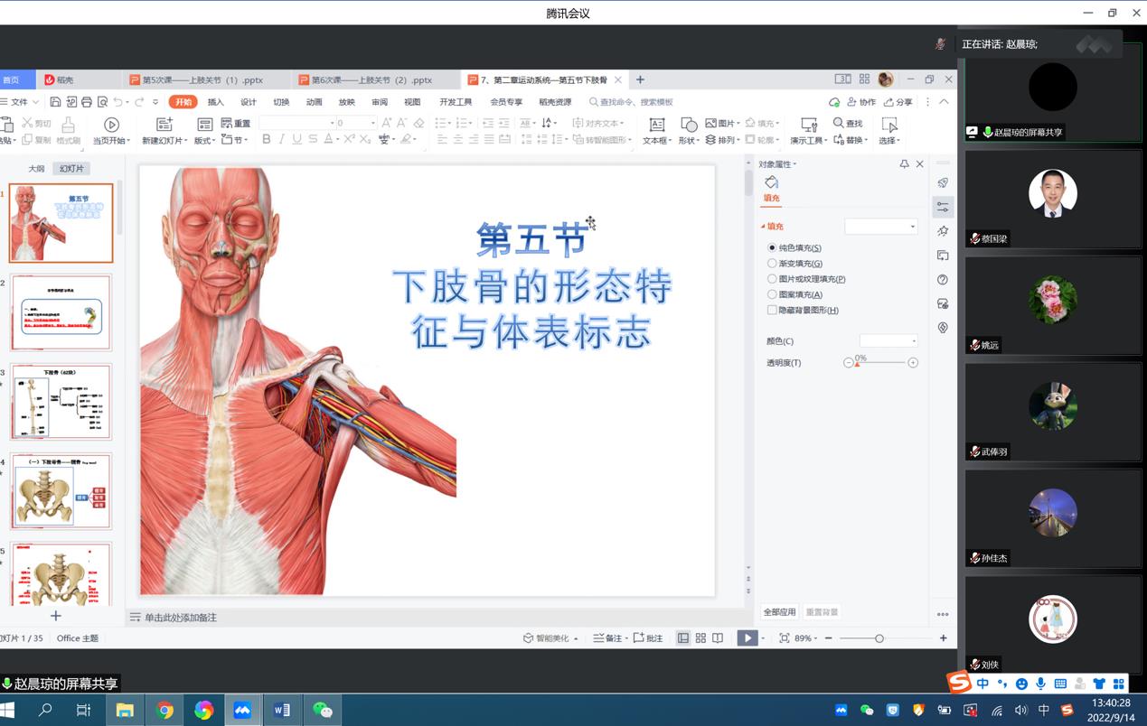
Task: Start slideshow from current slide (当页开始)
Action: coord(111,130)
